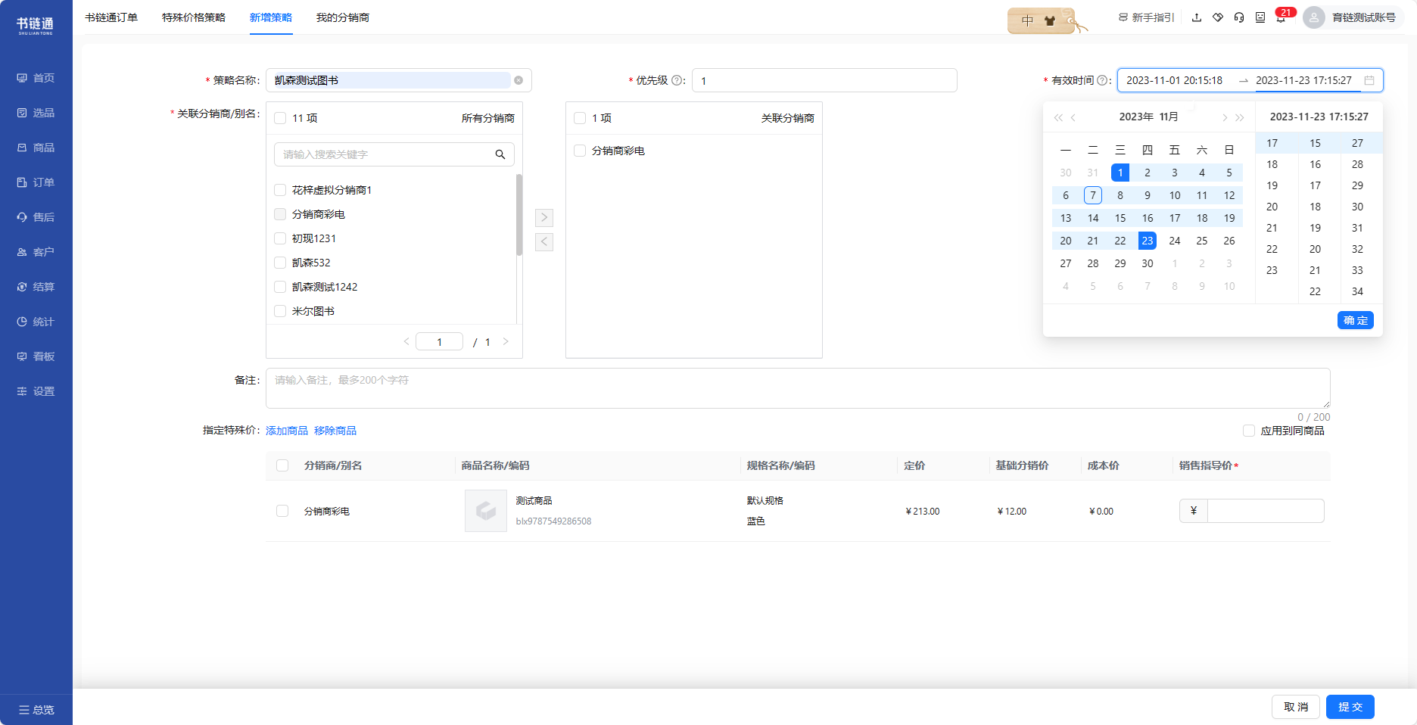Click 添加商品 link
The width and height of the screenshot is (1417, 725).
pyautogui.click(x=287, y=431)
